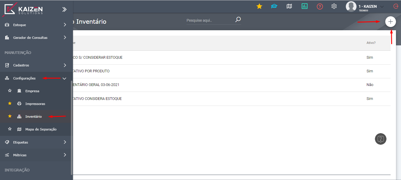Screen dimensions: 401x180
Task: Collapse sidebar with double chevron icon
Action: tap(64, 9)
